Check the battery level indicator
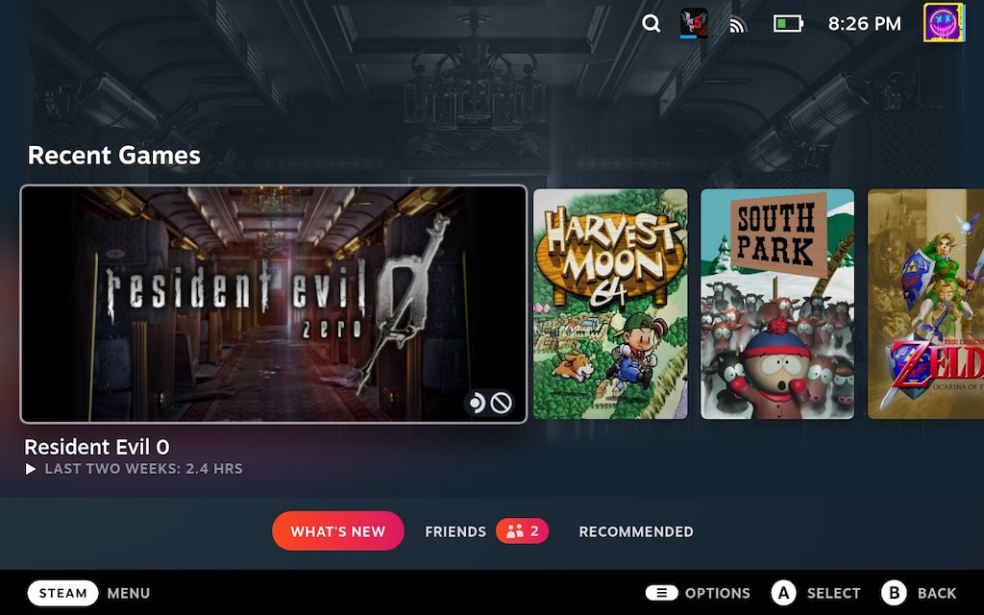 coord(788,24)
